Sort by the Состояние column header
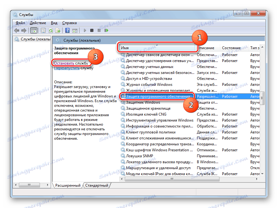 coord(234,48)
